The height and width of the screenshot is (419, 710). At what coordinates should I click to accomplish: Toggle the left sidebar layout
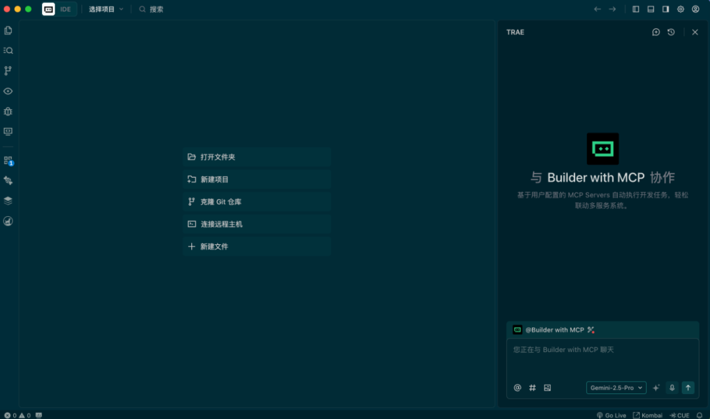pyautogui.click(x=636, y=9)
